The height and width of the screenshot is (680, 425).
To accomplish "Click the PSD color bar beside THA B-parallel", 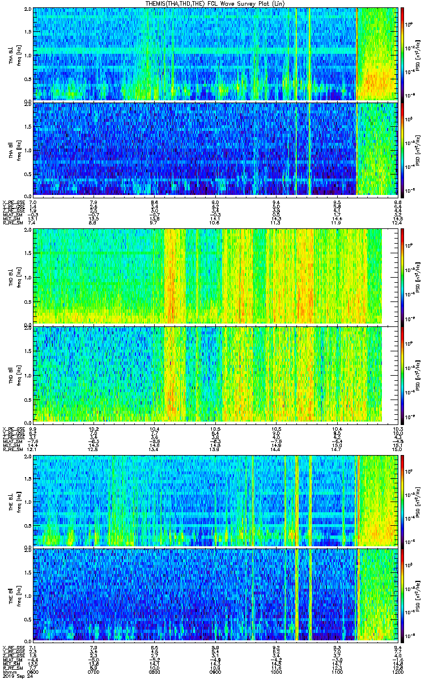I will [402, 149].
